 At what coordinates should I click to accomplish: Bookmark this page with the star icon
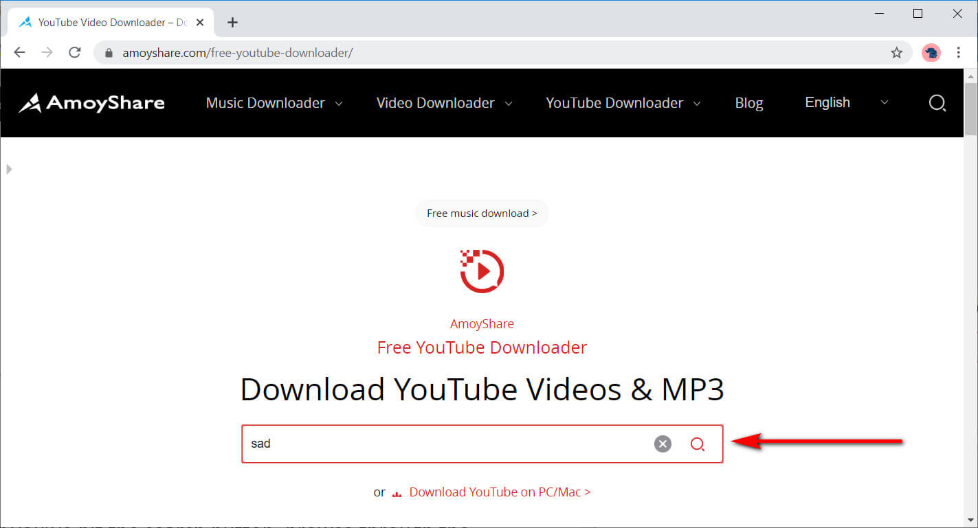tap(896, 53)
